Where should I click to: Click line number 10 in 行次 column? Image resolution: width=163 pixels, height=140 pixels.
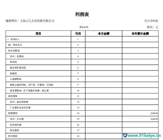point(78,91)
